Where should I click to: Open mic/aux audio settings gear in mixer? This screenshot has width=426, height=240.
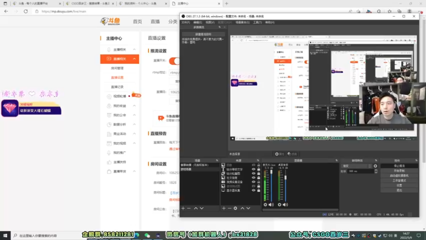click(x=265, y=205)
